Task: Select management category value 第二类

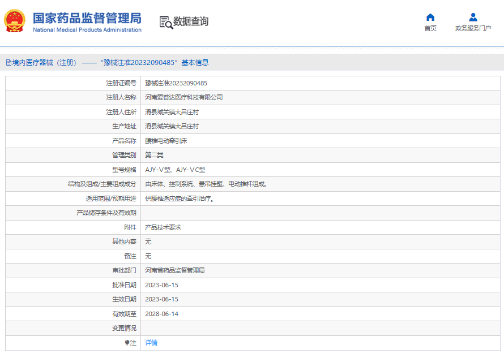Action: (154, 155)
